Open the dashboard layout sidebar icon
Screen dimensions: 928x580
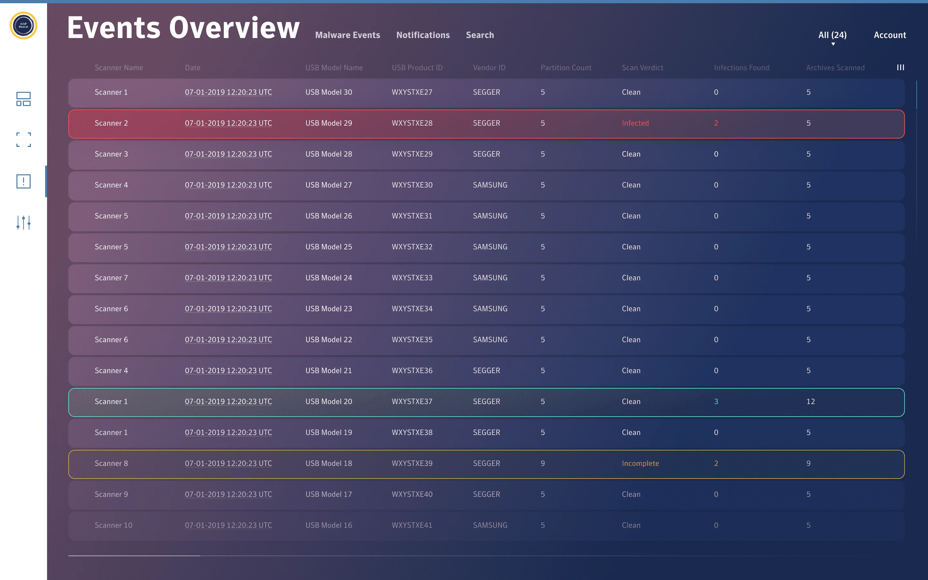(24, 99)
